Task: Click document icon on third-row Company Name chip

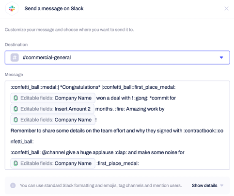Action: (16, 120)
